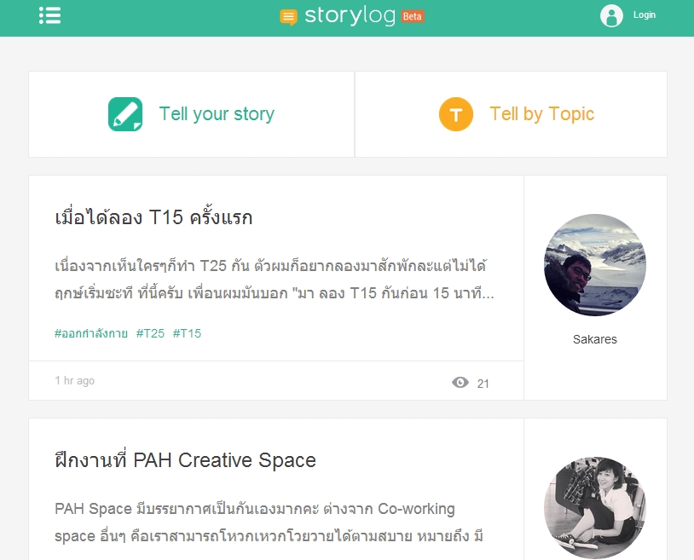This screenshot has height=560, width=694.
Task: Click the author name Sakares
Action: [595, 339]
